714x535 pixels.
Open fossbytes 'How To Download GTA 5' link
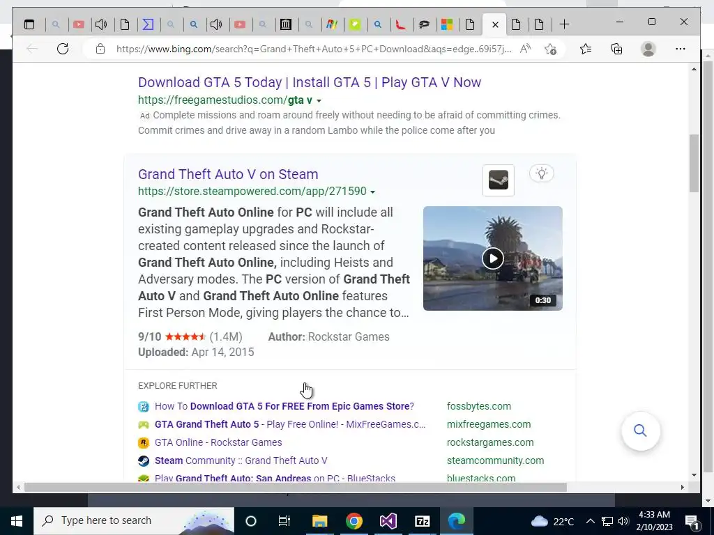coord(284,406)
